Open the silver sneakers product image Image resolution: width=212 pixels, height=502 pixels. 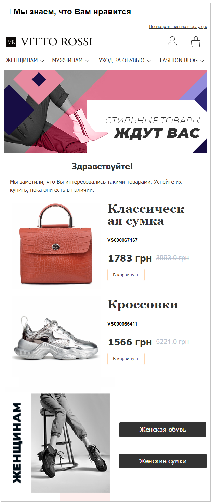(x=56, y=336)
